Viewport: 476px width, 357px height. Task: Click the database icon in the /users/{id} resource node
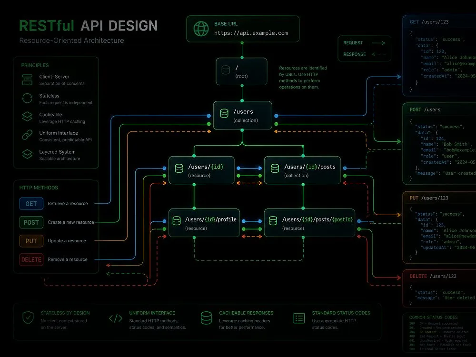point(179,168)
